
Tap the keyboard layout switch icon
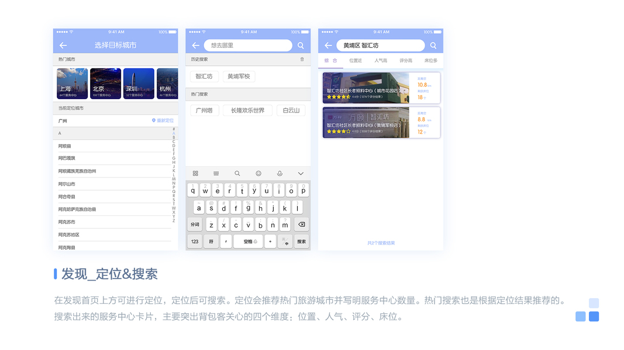click(216, 173)
